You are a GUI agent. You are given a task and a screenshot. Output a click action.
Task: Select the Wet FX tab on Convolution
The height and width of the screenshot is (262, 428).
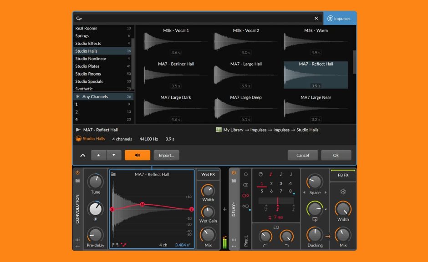[208, 174]
